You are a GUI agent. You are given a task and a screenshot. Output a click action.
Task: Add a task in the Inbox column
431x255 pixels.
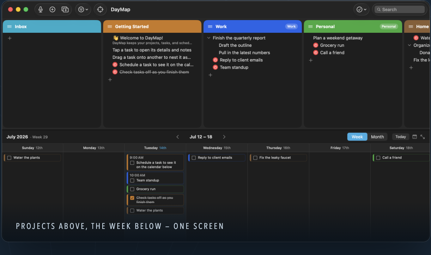coord(10,38)
